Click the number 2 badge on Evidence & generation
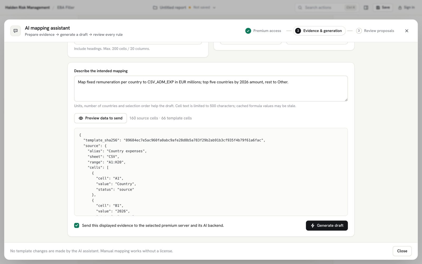 tap(298, 31)
